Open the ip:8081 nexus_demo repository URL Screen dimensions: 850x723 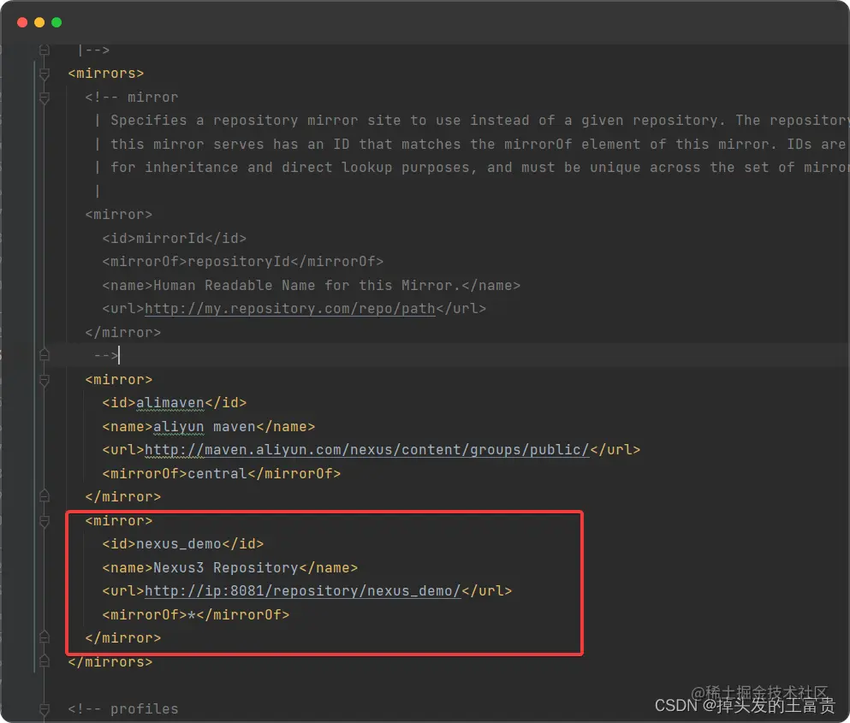[302, 590]
